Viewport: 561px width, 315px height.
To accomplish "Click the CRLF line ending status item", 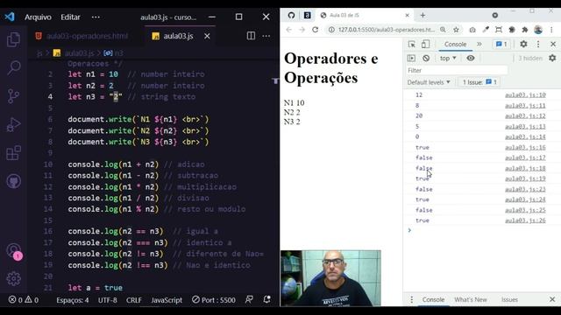I will pos(134,300).
